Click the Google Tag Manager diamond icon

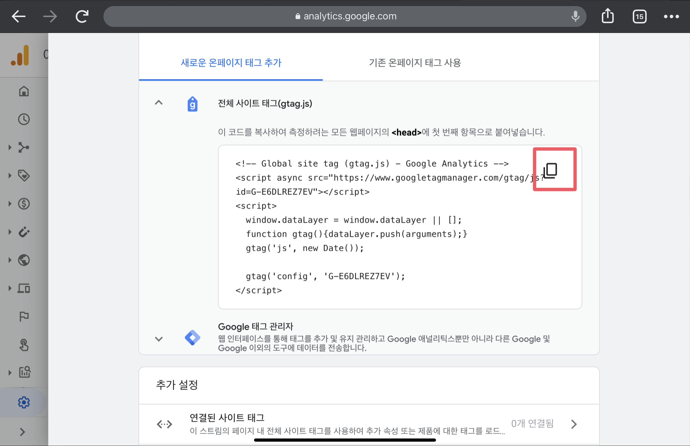point(192,338)
